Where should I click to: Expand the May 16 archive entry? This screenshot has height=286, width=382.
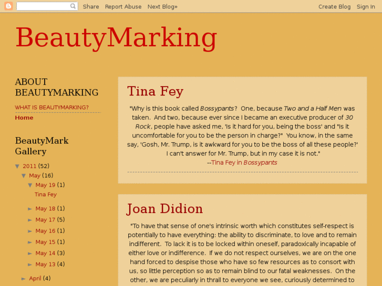[x=30, y=231]
